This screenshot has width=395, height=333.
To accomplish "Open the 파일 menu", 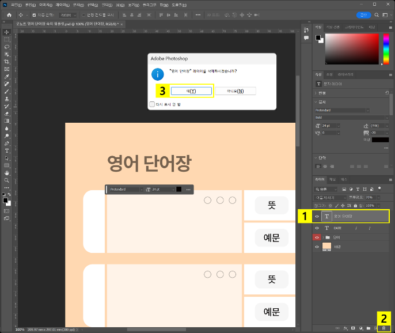I will (16, 4).
